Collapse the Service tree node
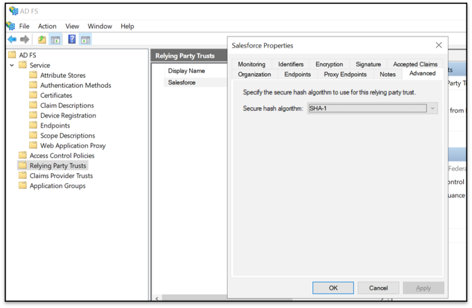This screenshot has height=308, width=472. click(x=12, y=65)
